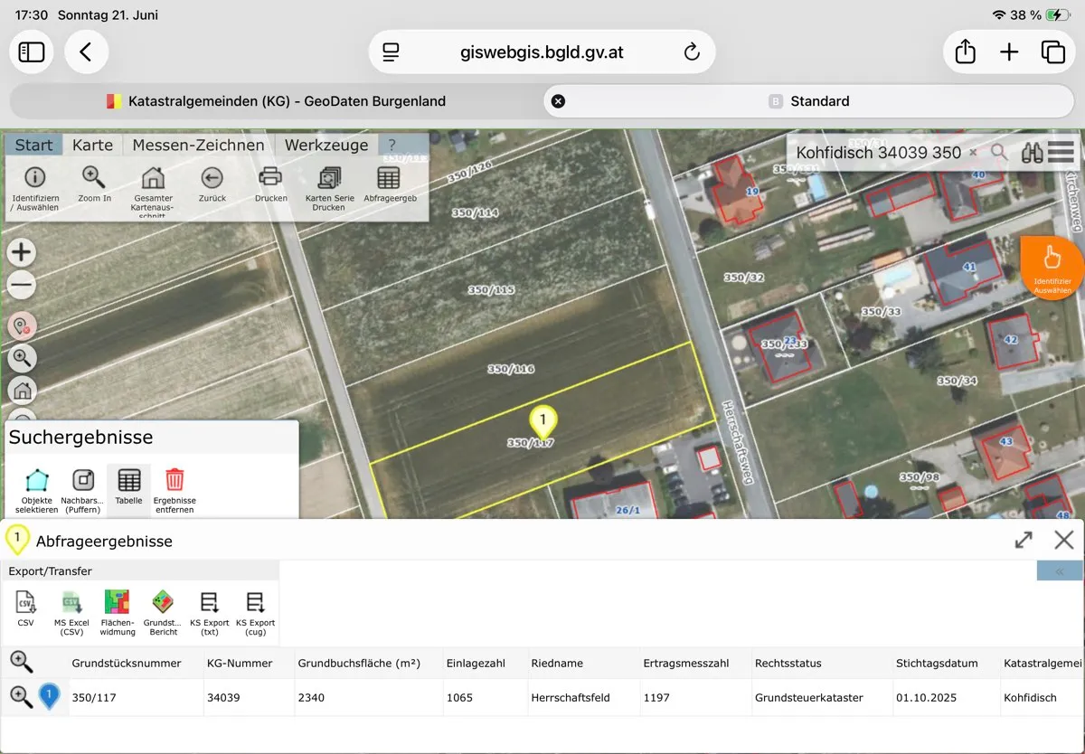Open Karten Serie Drucken tool

[329, 188]
